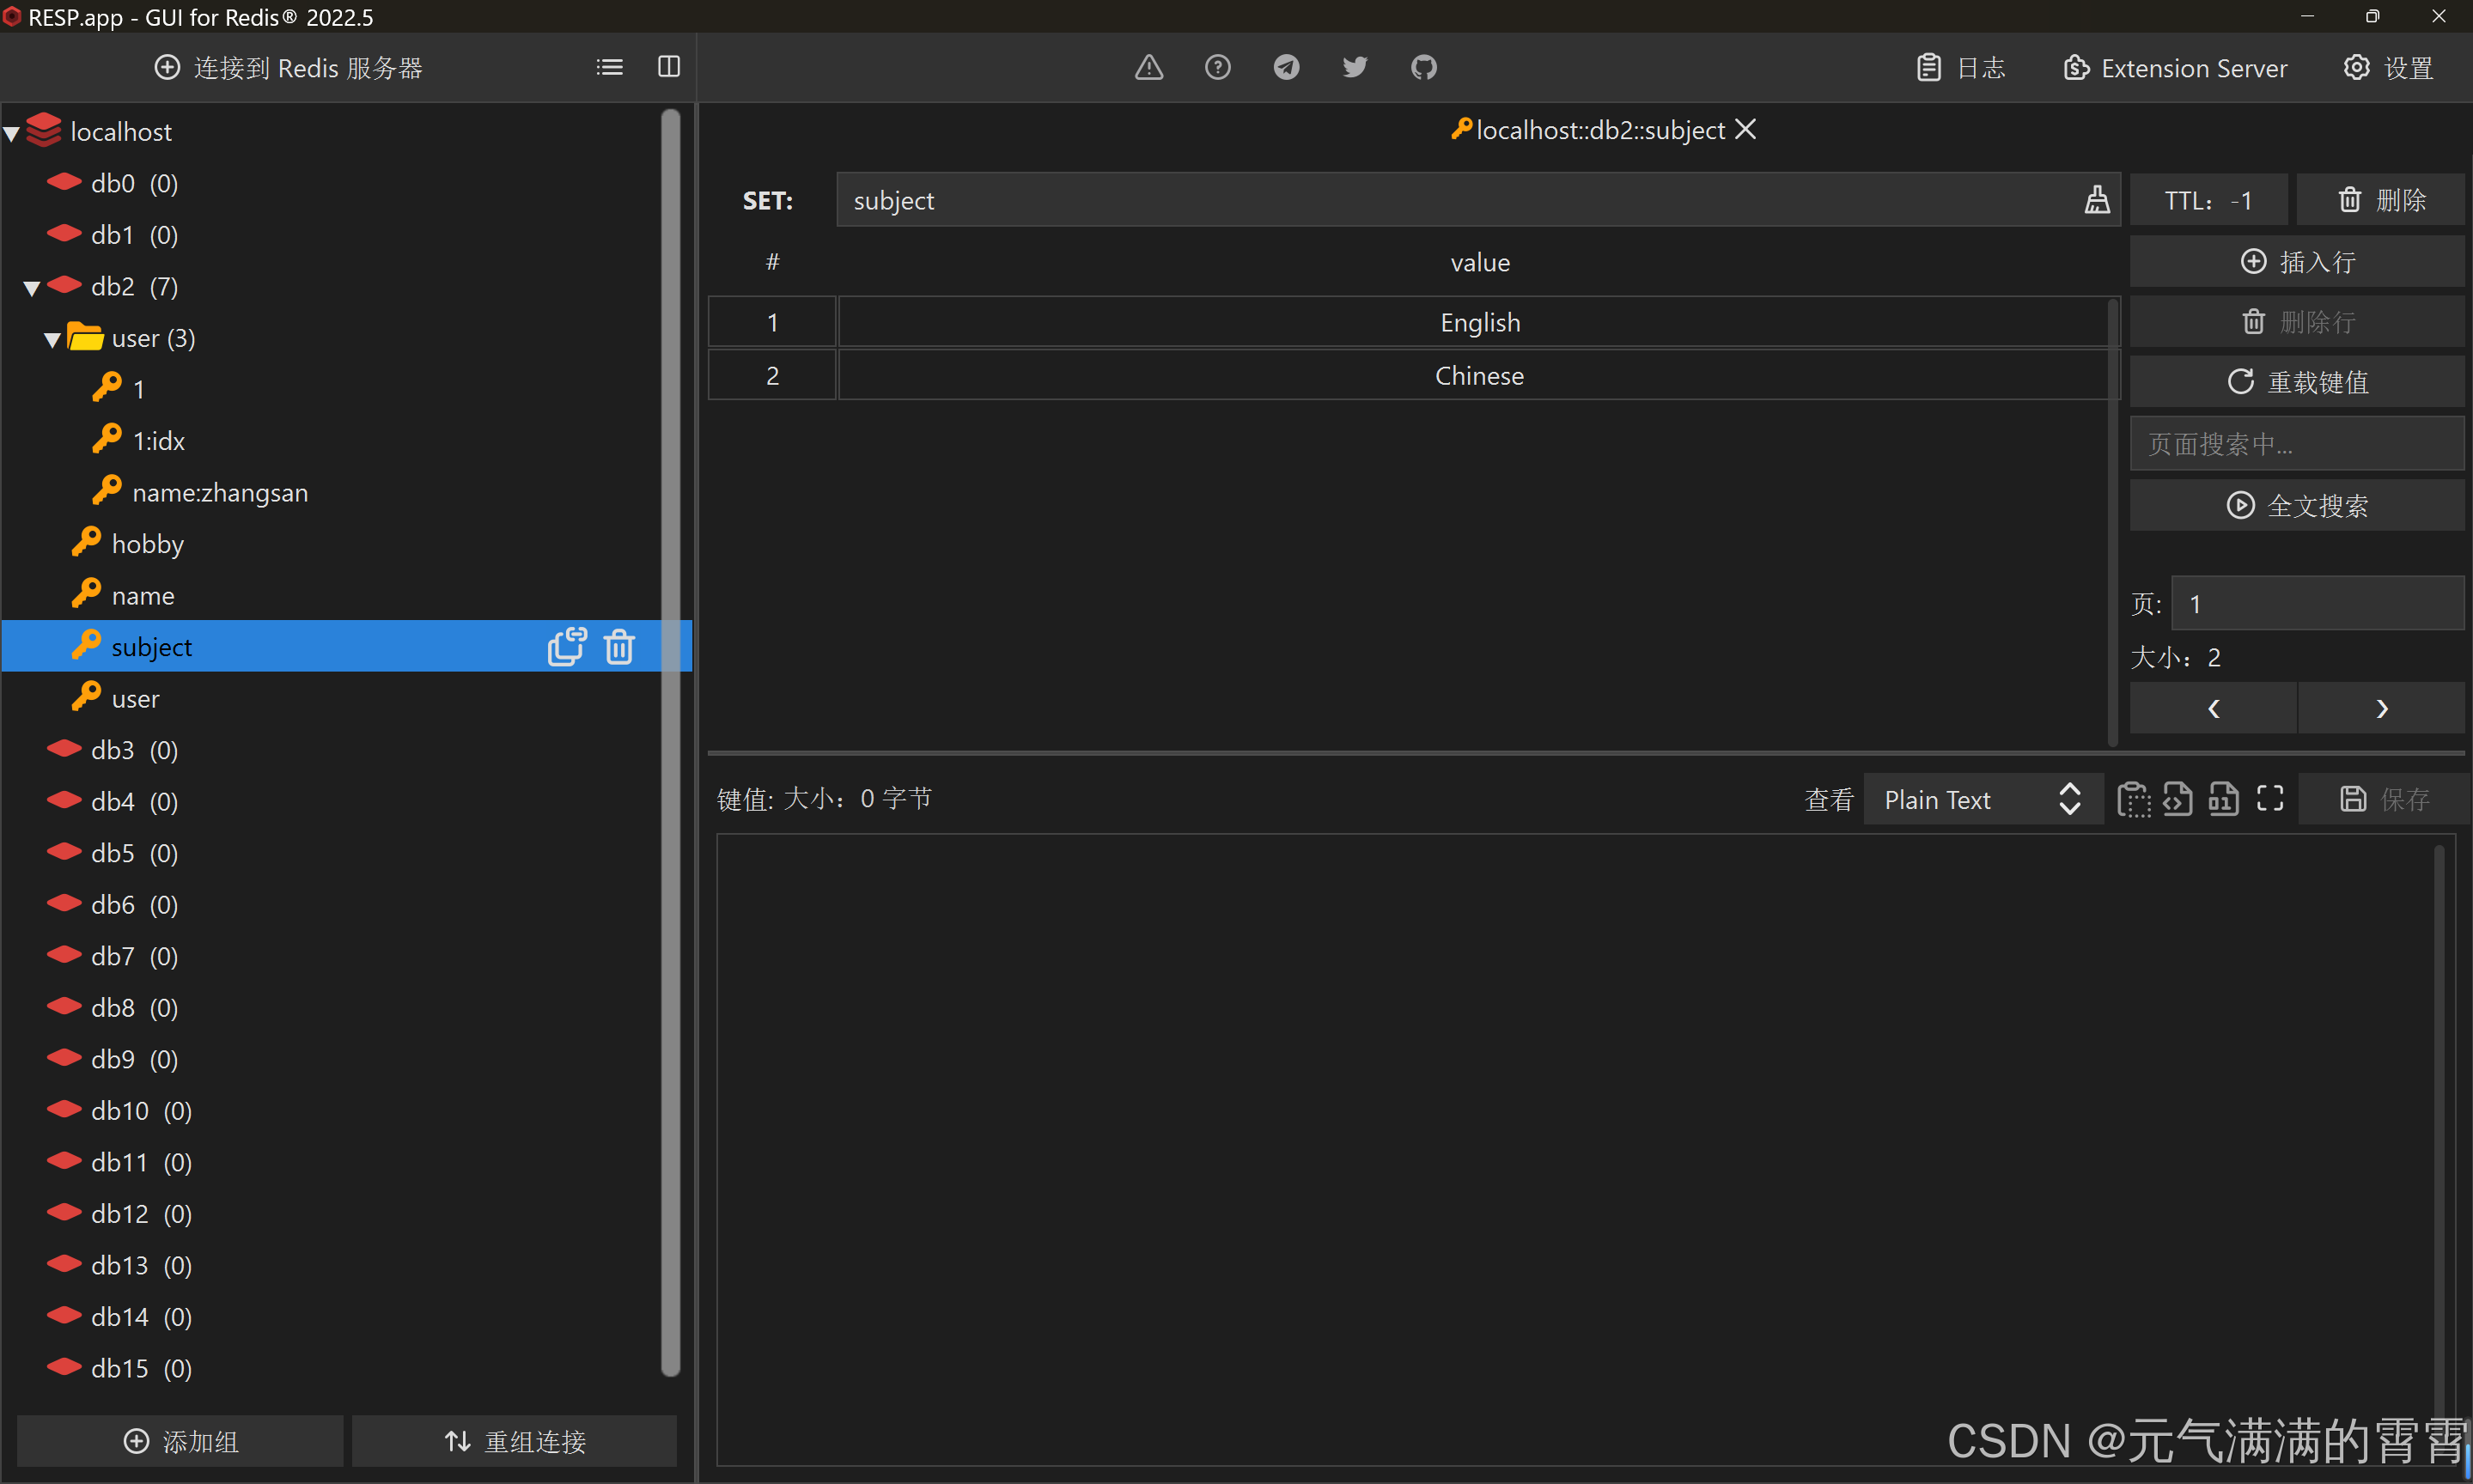Click the warning triangle report icon

1149,67
